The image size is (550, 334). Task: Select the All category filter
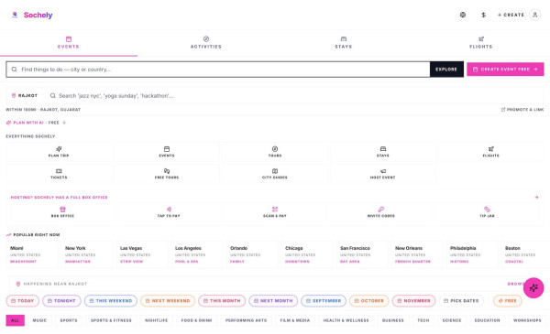15,320
